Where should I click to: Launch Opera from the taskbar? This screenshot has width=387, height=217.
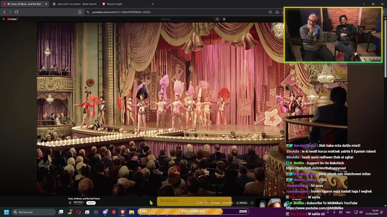click(x=78, y=212)
